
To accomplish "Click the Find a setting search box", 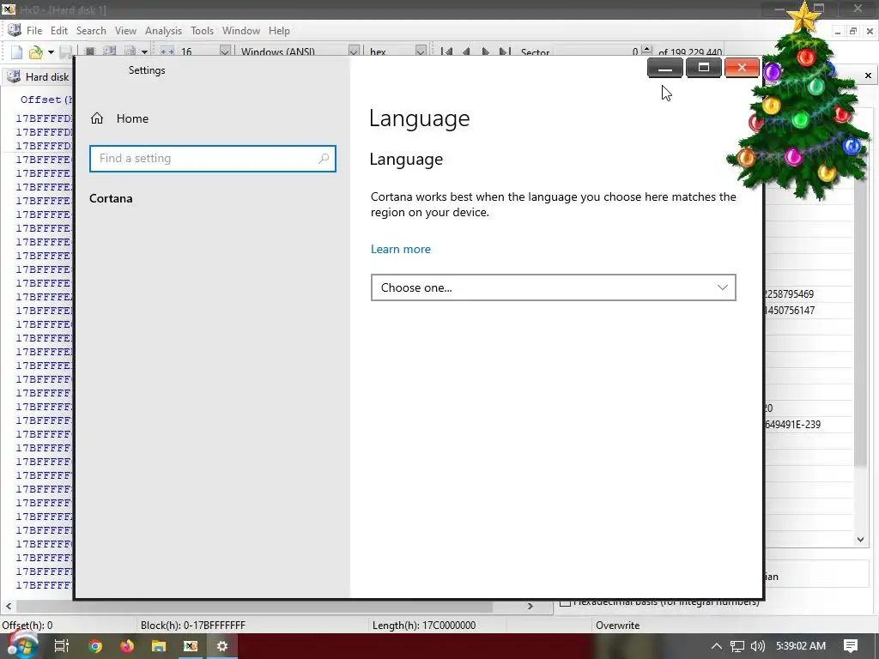I will coord(213,159).
